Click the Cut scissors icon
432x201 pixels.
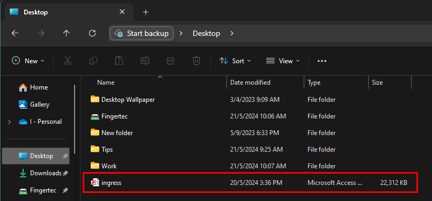pos(68,61)
